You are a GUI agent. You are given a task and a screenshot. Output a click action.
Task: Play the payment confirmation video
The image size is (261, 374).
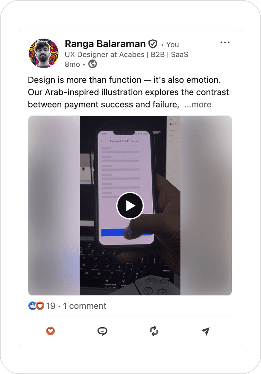point(130,206)
